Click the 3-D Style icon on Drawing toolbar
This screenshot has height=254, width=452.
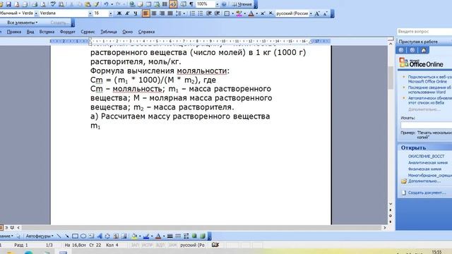[203, 236]
